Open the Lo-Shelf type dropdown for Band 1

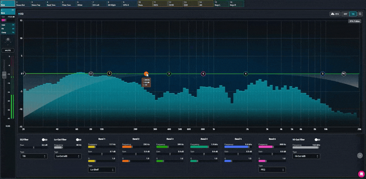(x=101, y=170)
